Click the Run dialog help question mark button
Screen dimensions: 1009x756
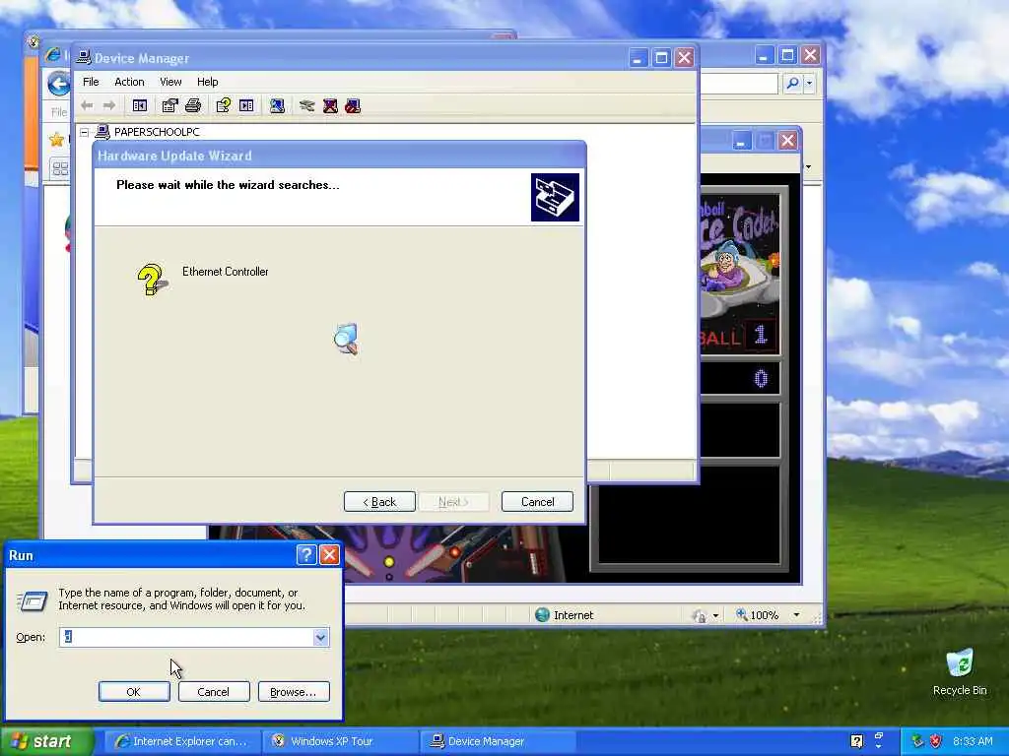(306, 555)
